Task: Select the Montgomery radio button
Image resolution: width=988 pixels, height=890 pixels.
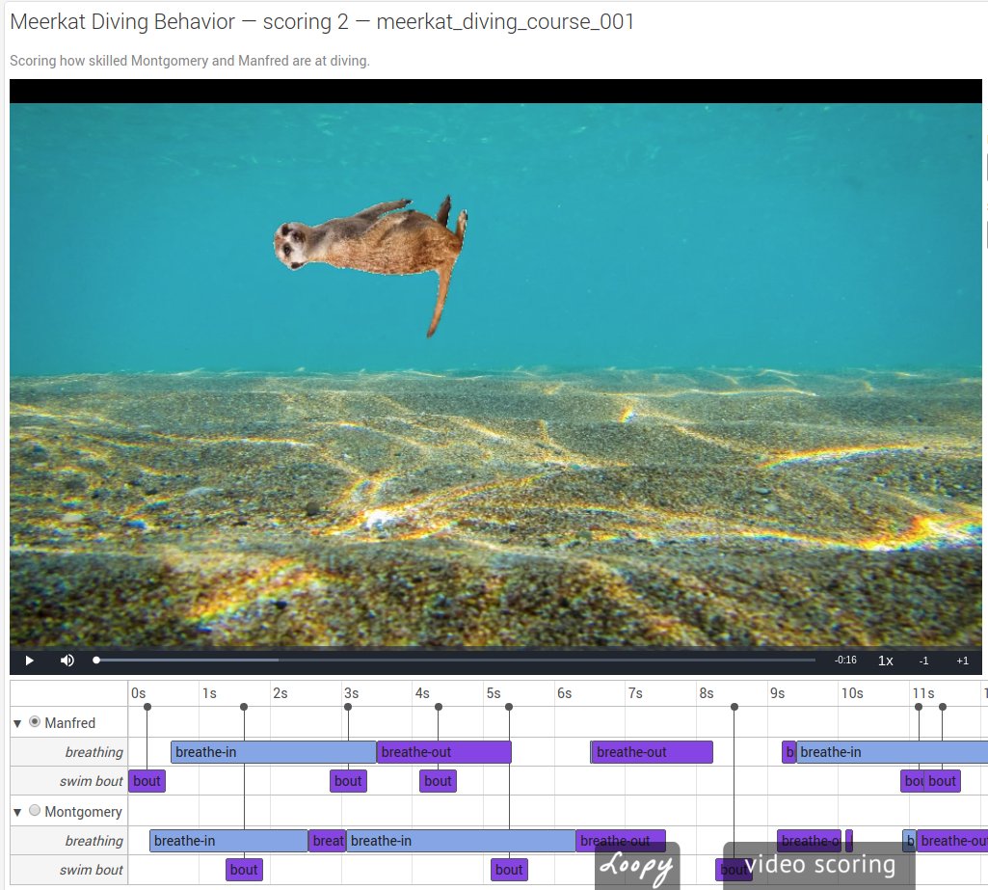Action: click(x=35, y=810)
